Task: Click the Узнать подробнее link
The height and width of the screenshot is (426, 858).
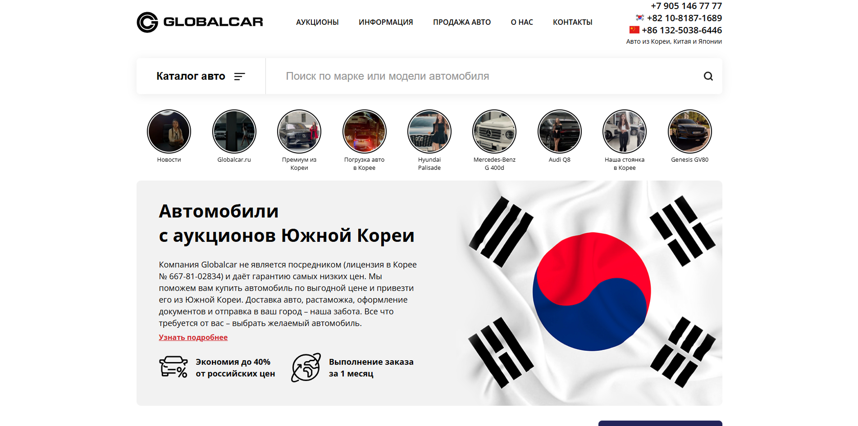Action: (x=193, y=337)
